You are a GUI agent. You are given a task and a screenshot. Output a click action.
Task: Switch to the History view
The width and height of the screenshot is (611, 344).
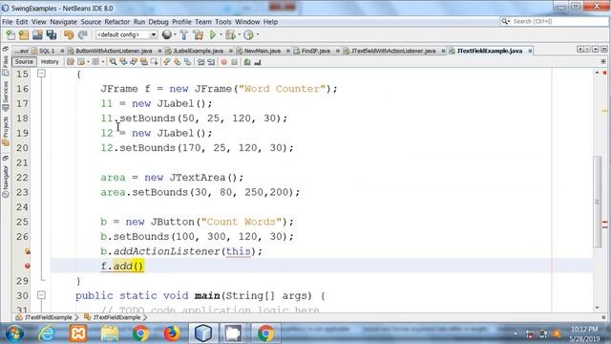[50, 61]
